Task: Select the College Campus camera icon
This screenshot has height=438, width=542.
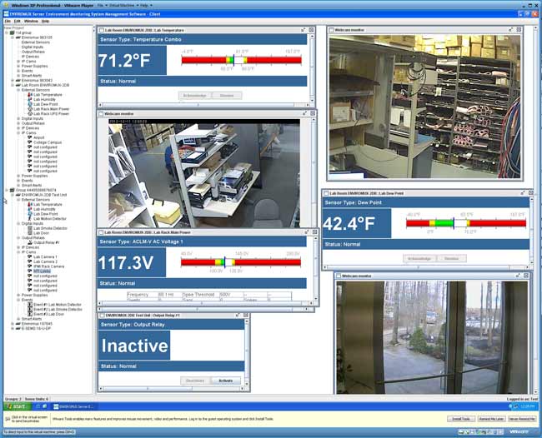Action: pyautogui.click(x=29, y=142)
